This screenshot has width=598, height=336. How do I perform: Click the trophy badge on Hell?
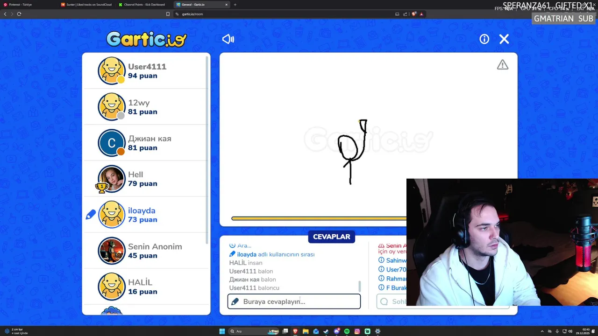click(101, 187)
